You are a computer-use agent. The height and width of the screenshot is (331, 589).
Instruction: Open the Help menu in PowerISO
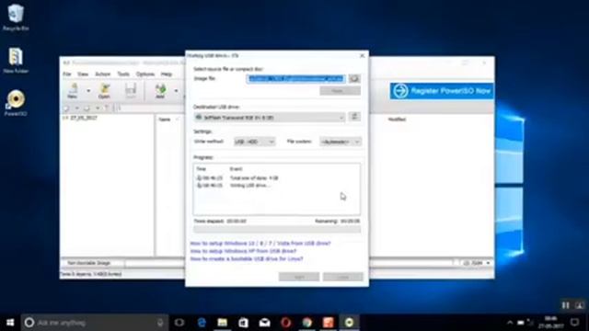click(167, 74)
